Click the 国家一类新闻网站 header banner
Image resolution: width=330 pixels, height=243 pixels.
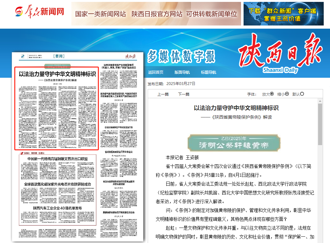[x=156, y=14]
